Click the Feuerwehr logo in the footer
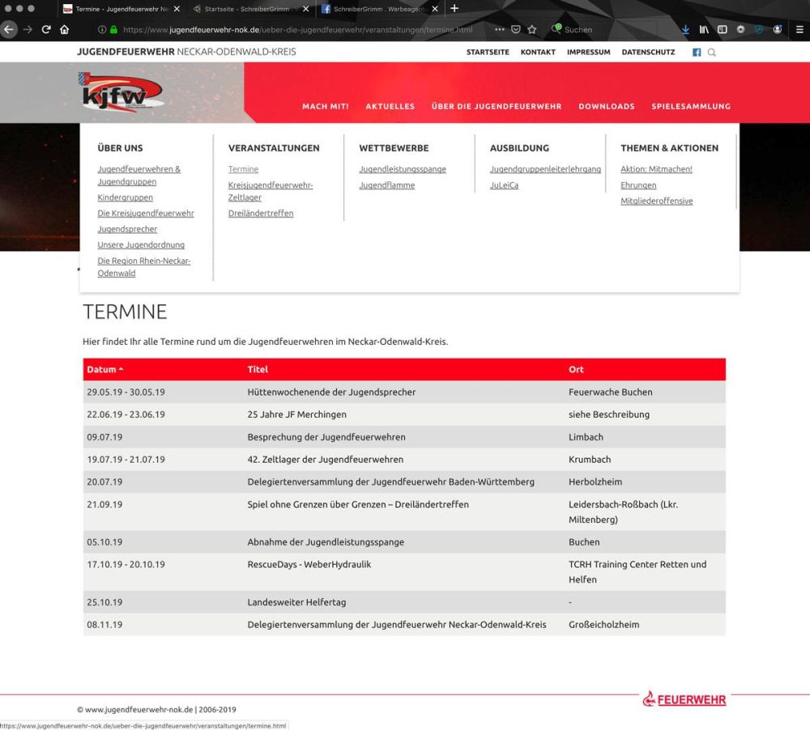810x730 pixels. pos(684,699)
